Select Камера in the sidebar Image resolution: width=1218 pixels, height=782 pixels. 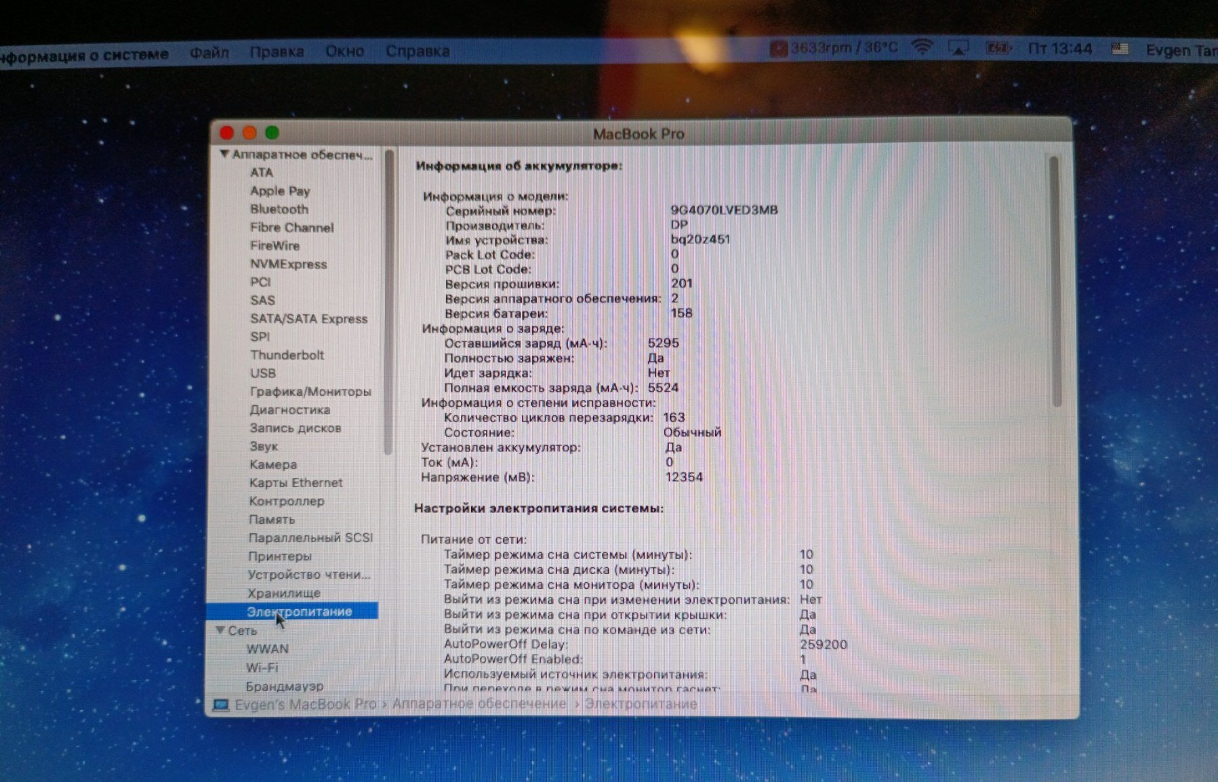tap(272, 465)
